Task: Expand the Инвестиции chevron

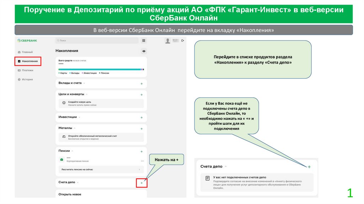Action: click(x=79, y=117)
